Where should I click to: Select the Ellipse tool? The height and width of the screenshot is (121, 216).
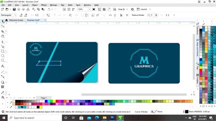tap(3, 56)
